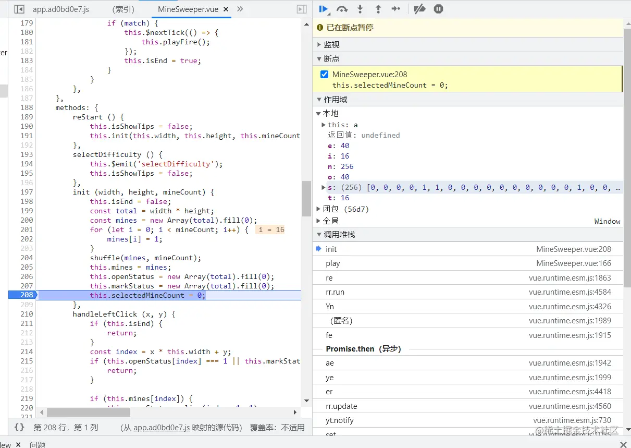Image resolution: width=631 pixels, height=448 pixels.
Task: Step into next function call
Action: click(360, 9)
